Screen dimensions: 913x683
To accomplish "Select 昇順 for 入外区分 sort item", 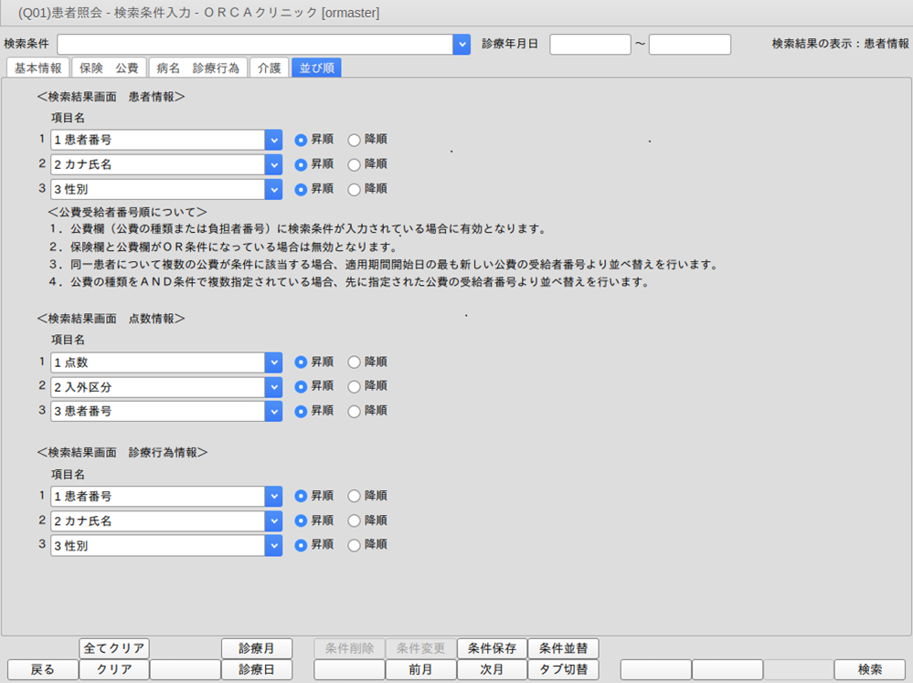I will 301,386.
